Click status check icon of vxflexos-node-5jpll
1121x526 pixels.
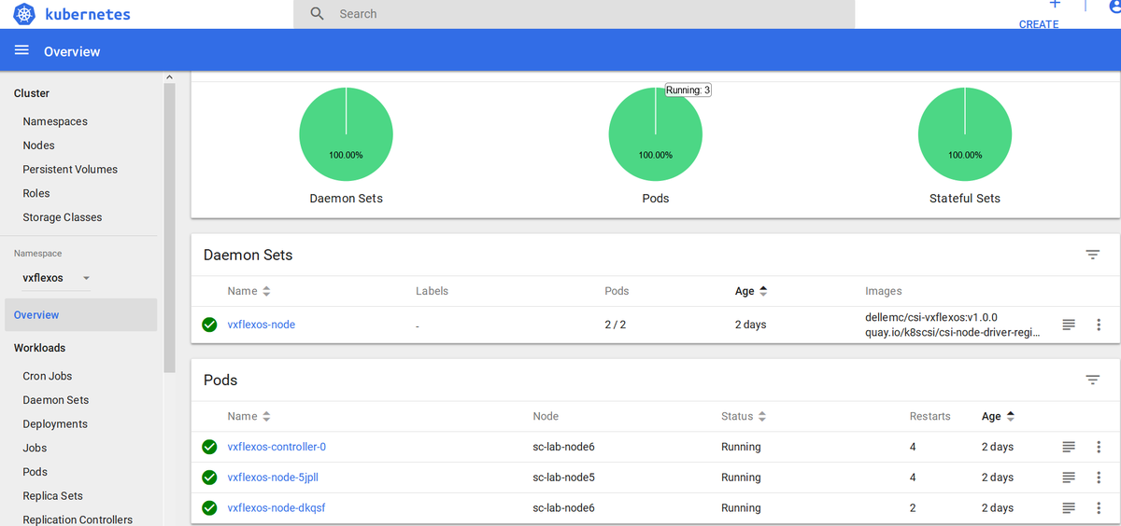click(210, 478)
